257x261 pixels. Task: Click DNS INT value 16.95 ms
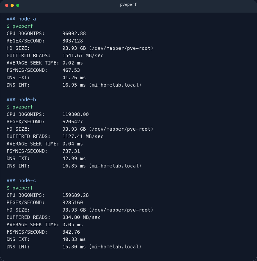(74, 85)
